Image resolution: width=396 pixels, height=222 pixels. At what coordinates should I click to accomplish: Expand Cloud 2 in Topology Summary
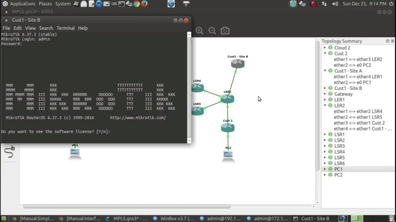pos(325,48)
